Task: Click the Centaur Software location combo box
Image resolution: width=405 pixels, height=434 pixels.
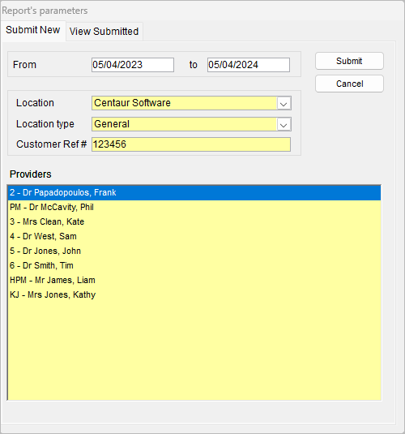Action: click(191, 103)
